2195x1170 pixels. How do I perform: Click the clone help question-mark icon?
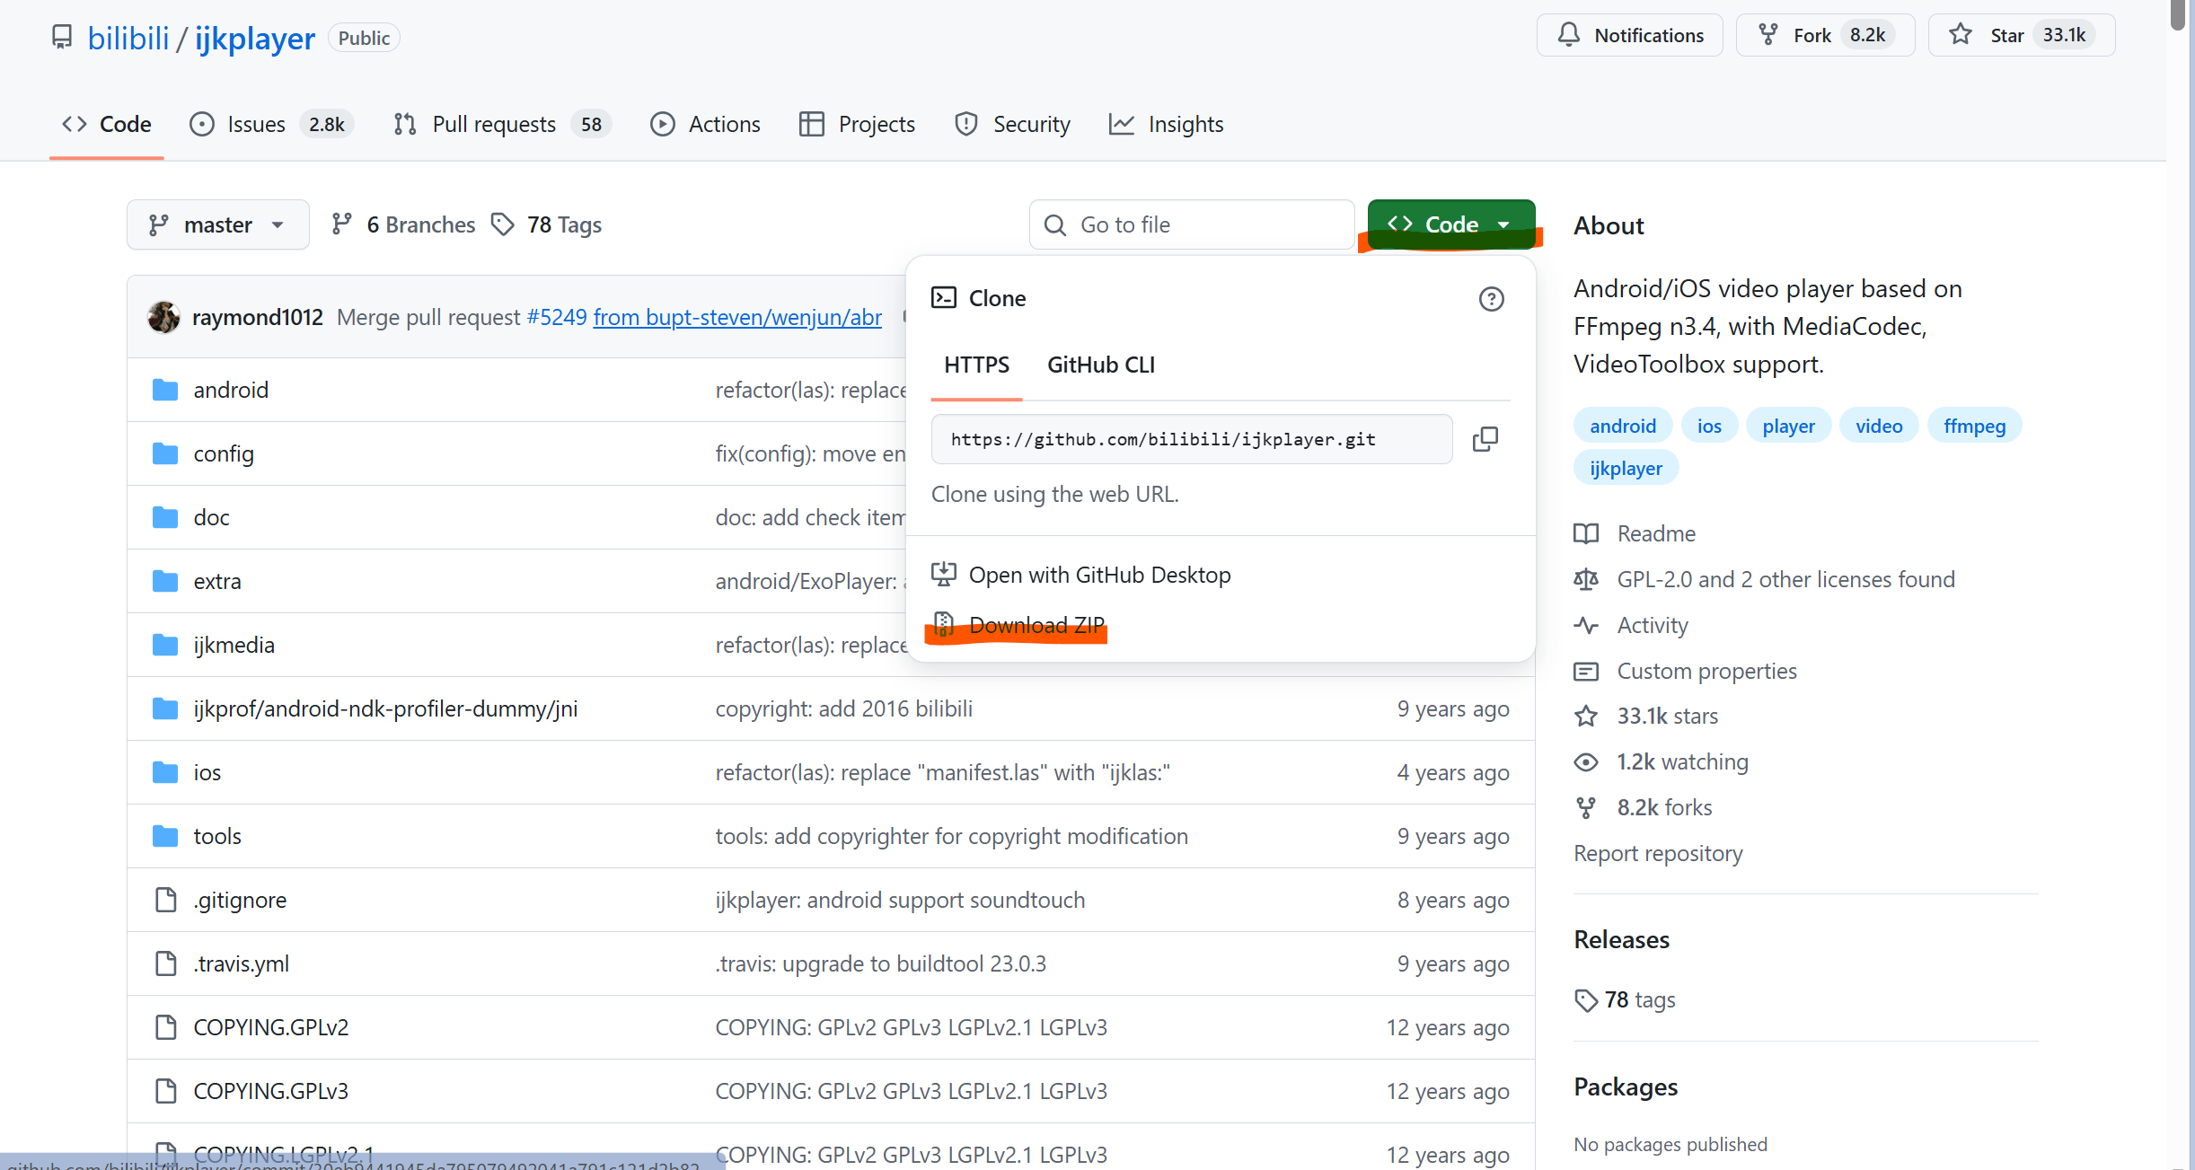[1491, 299]
